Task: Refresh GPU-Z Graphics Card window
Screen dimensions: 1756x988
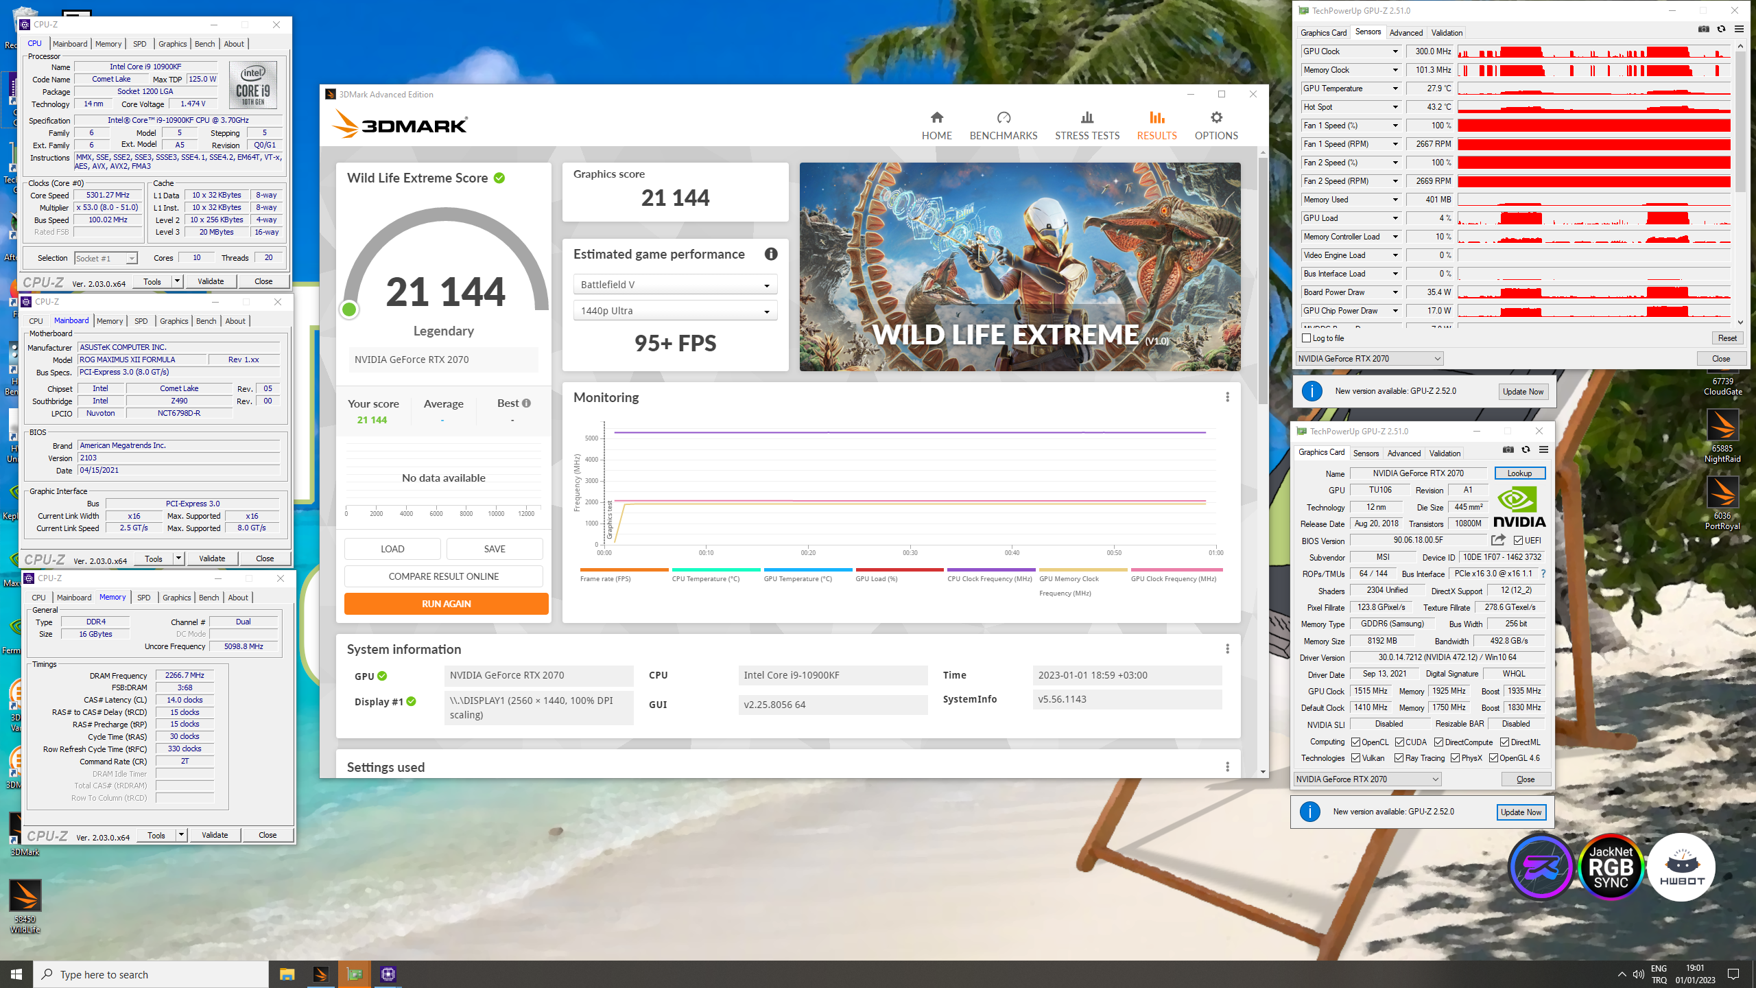Action: 1526,450
